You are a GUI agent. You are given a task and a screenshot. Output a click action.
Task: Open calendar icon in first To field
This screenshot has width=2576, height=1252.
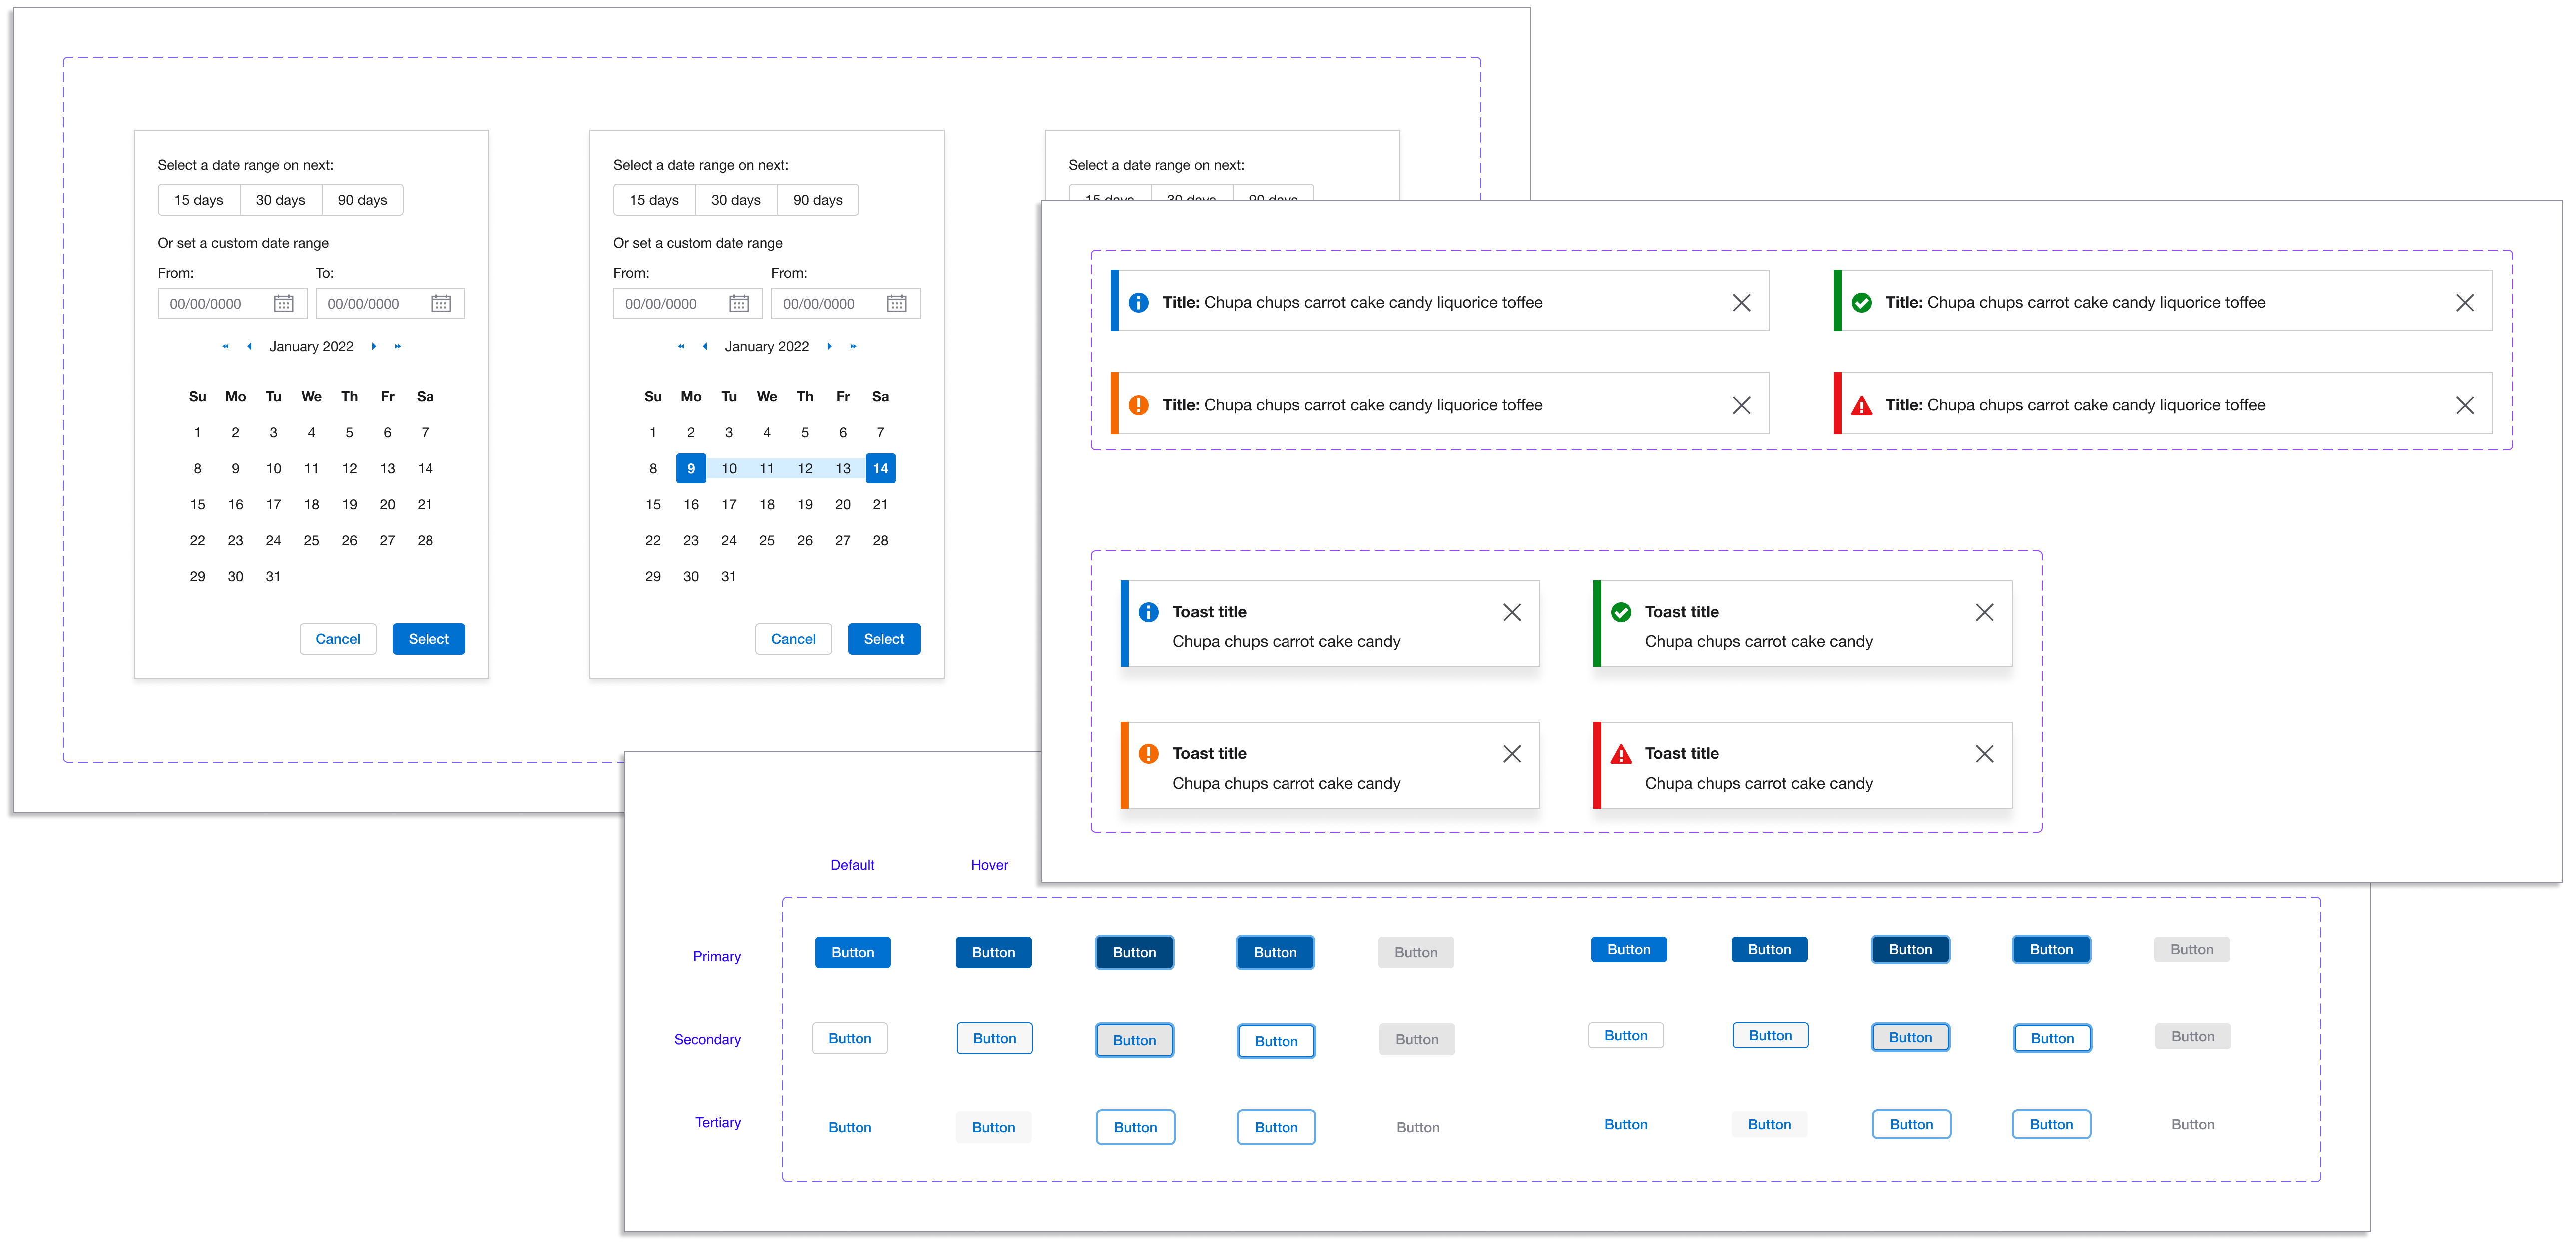(x=441, y=304)
